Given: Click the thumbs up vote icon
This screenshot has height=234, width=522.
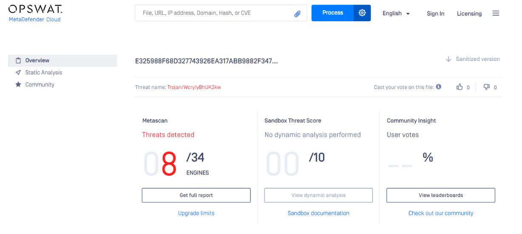Looking at the screenshot, I should pos(460,87).
